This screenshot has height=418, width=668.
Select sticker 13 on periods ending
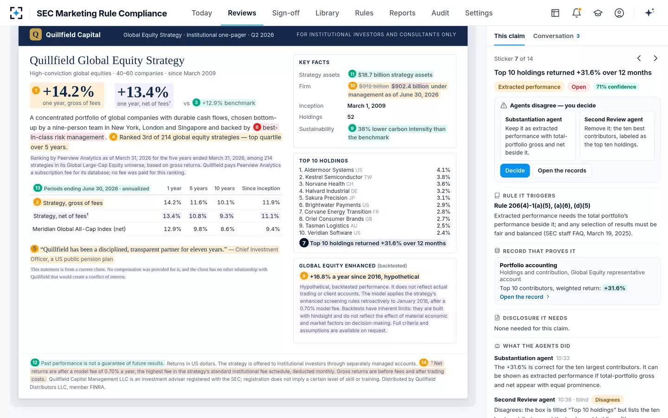coord(38,188)
